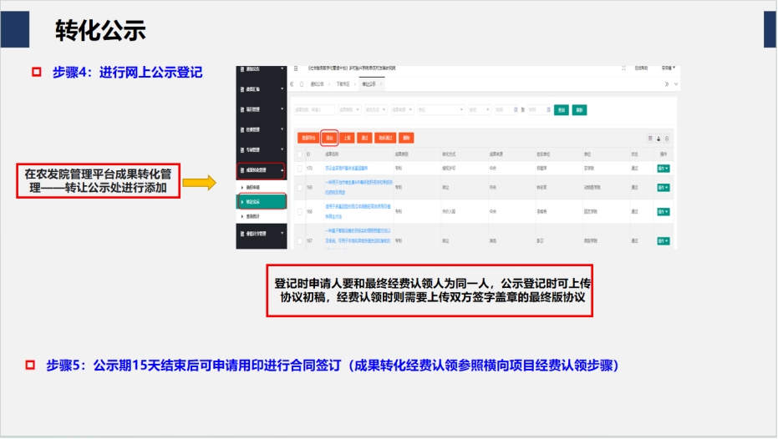
Task: Click the orange 添加 button
Action: pyautogui.click(x=328, y=138)
